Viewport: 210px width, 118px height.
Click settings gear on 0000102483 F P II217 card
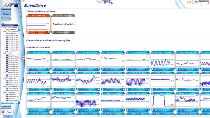173,69
